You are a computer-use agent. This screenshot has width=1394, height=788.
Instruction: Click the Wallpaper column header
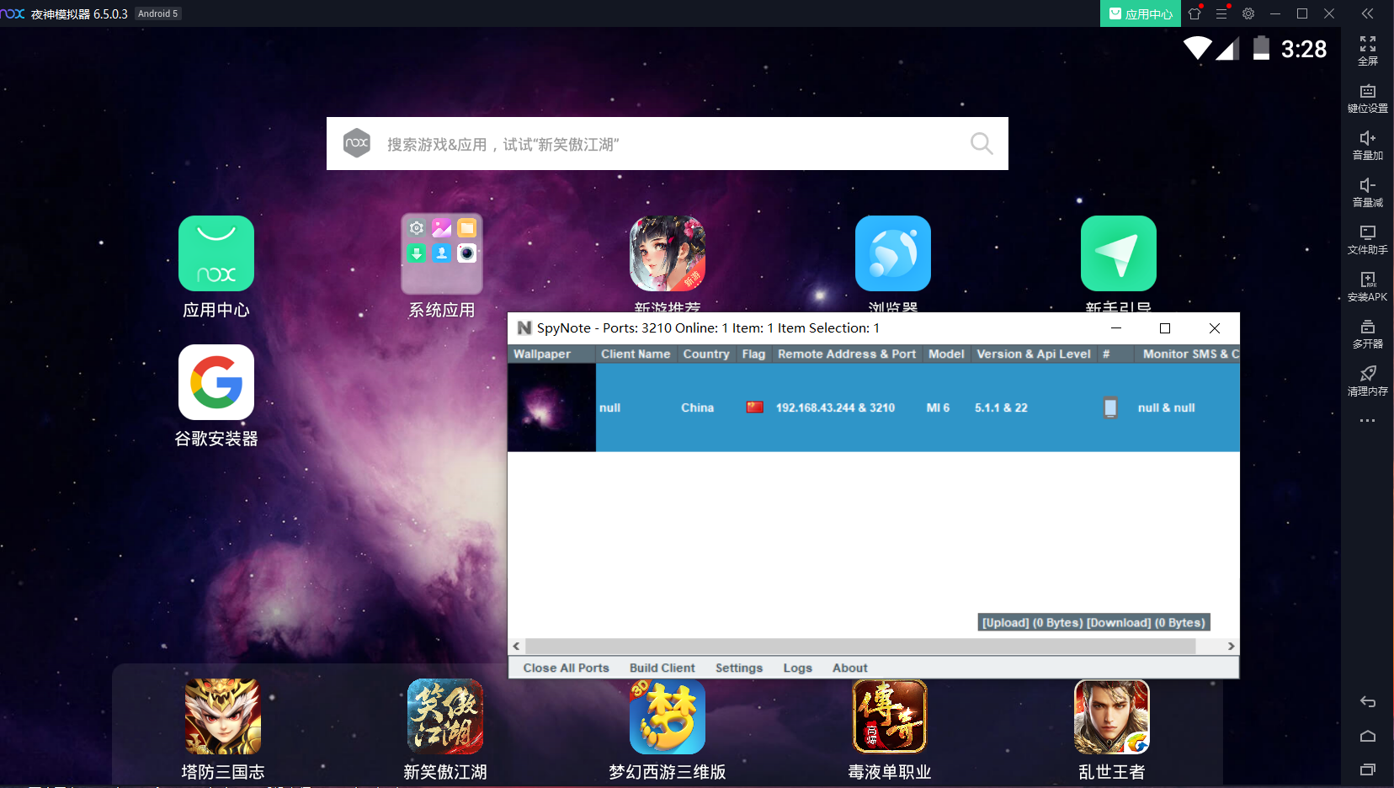[551, 354]
